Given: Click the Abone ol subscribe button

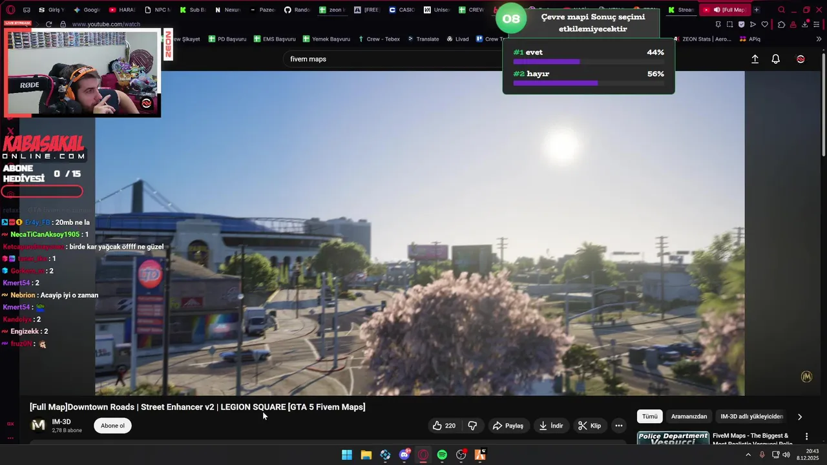Looking at the screenshot, I should 112,426.
